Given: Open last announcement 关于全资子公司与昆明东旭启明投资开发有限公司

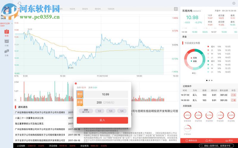Looking at the screenshot, I should [x=40, y=140].
